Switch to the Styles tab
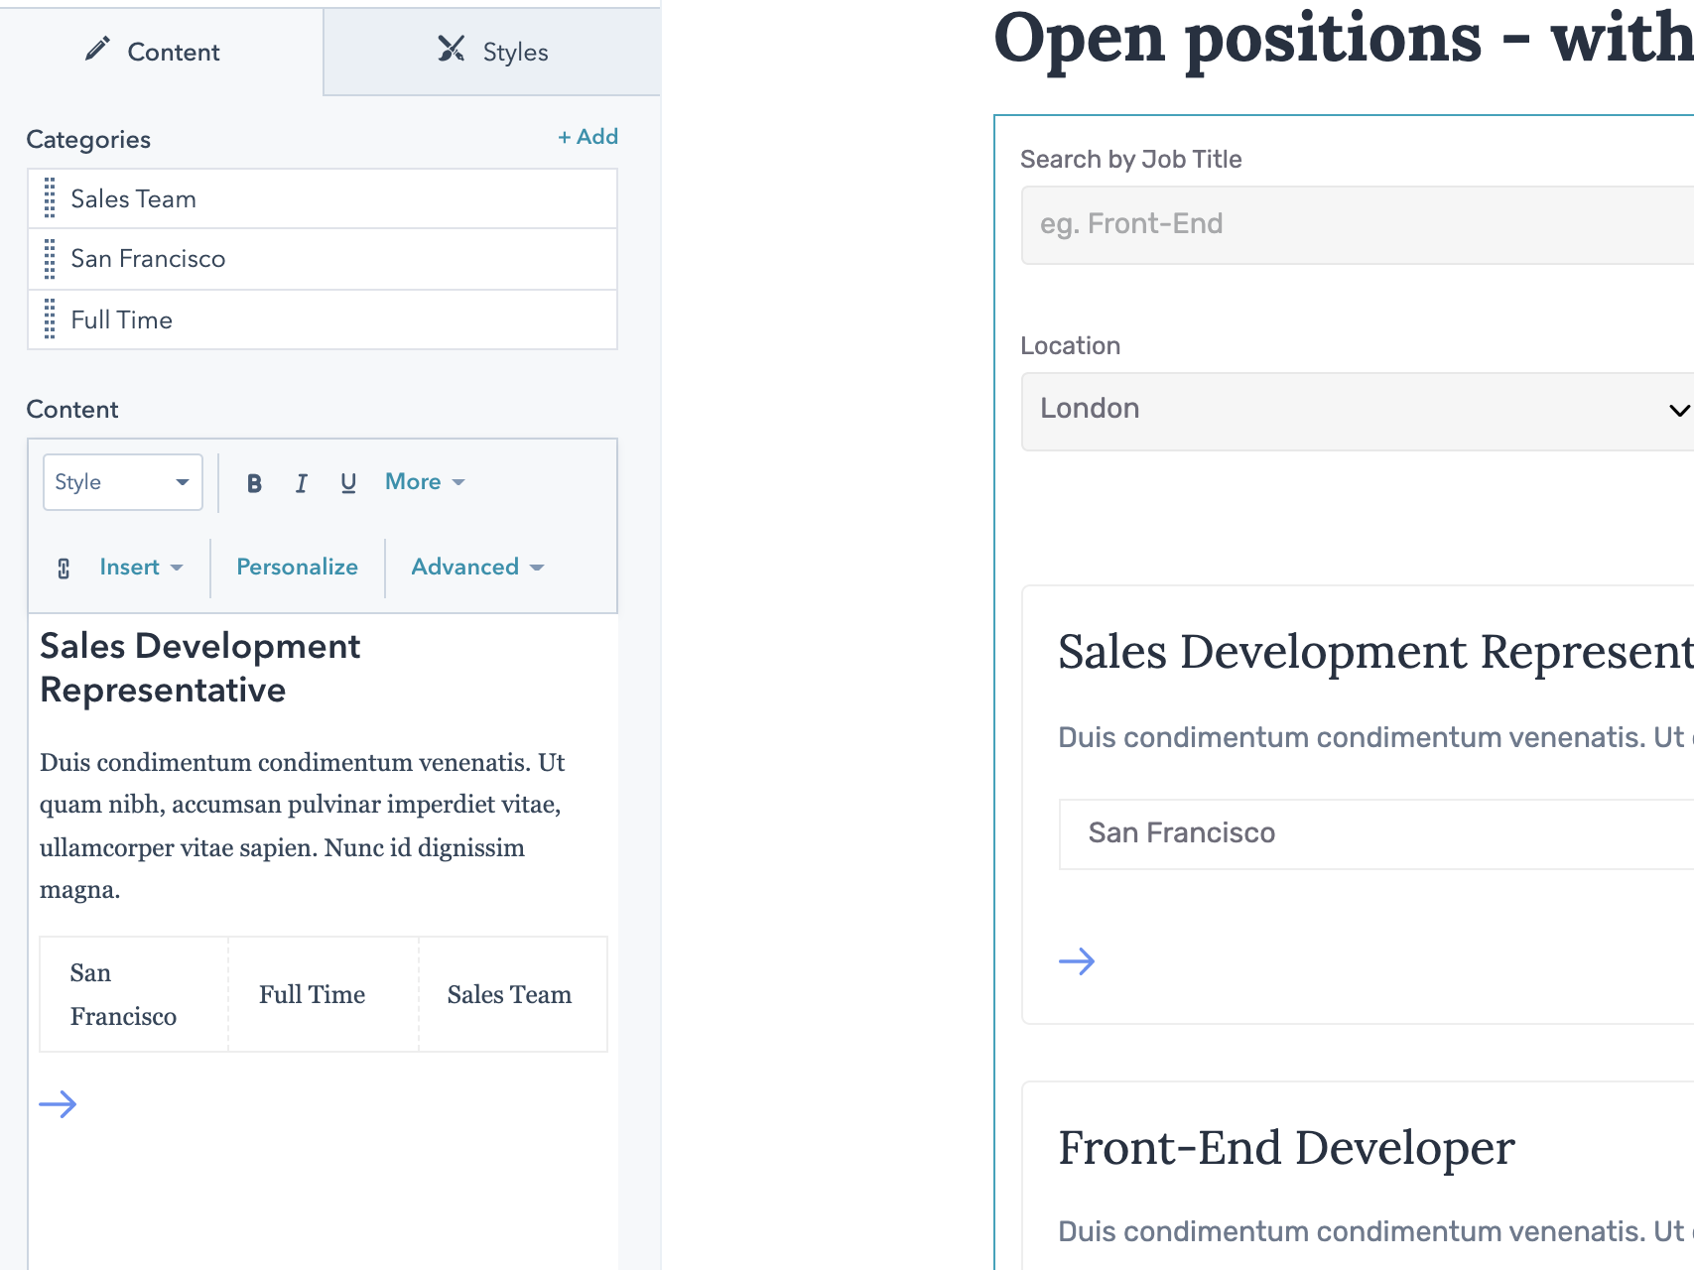This screenshot has width=1694, height=1270. 514,51
